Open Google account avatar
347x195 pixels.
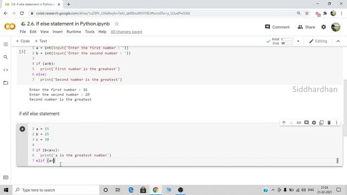pyautogui.click(x=336, y=27)
